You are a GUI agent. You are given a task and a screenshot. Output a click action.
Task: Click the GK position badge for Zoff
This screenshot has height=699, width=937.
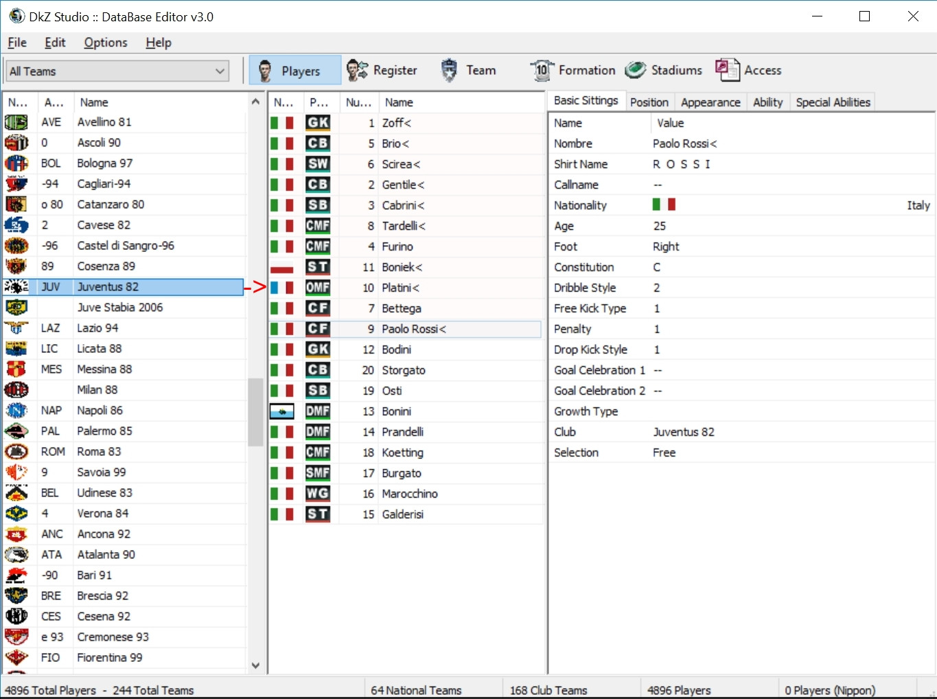coord(318,123)
